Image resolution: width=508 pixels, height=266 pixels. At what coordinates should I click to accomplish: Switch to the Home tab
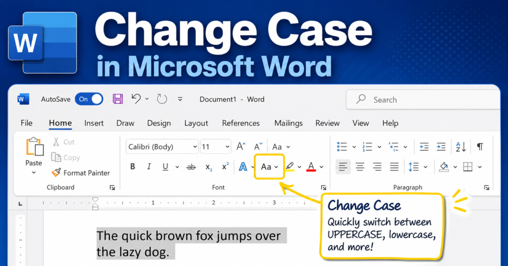coord(60,123)
